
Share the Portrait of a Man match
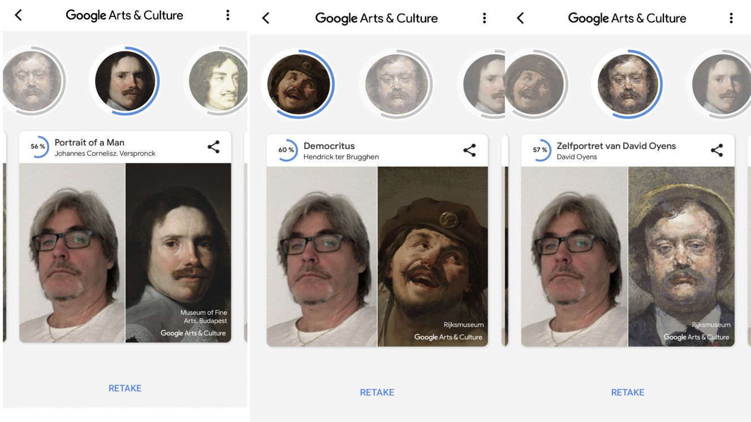coord(213,147)
